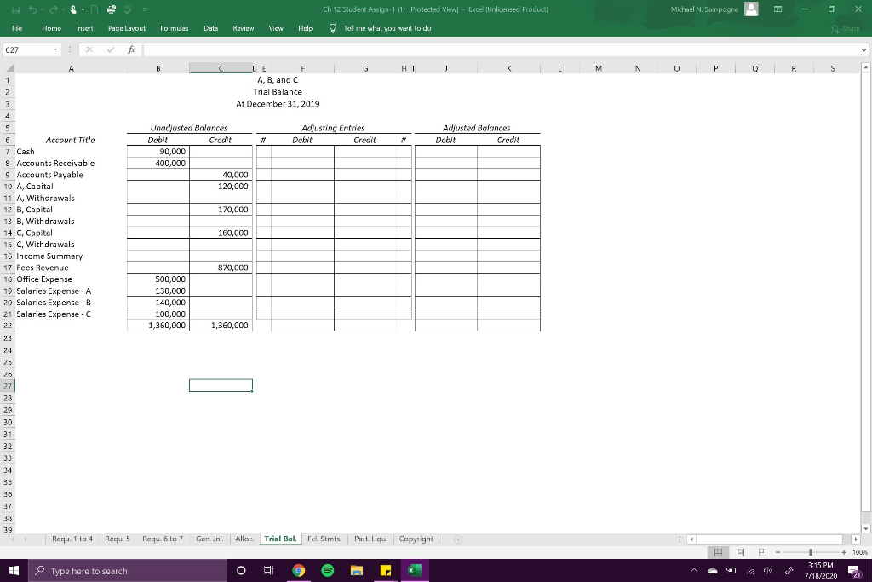Open Spotify from the taskbar
The image size is (872, 582).
[x=328, y=570]
